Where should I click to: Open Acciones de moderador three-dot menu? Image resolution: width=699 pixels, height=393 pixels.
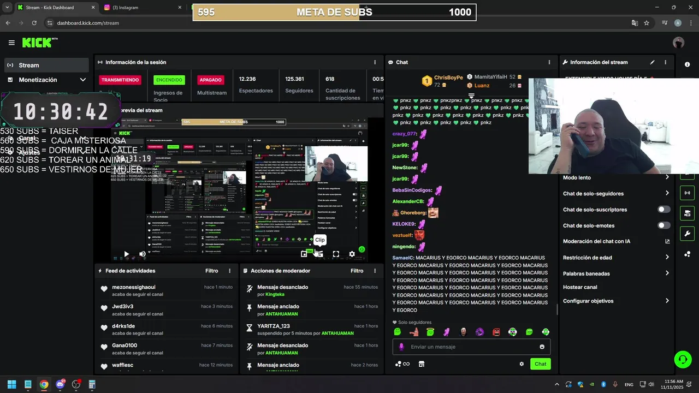(x=375, y=271)
